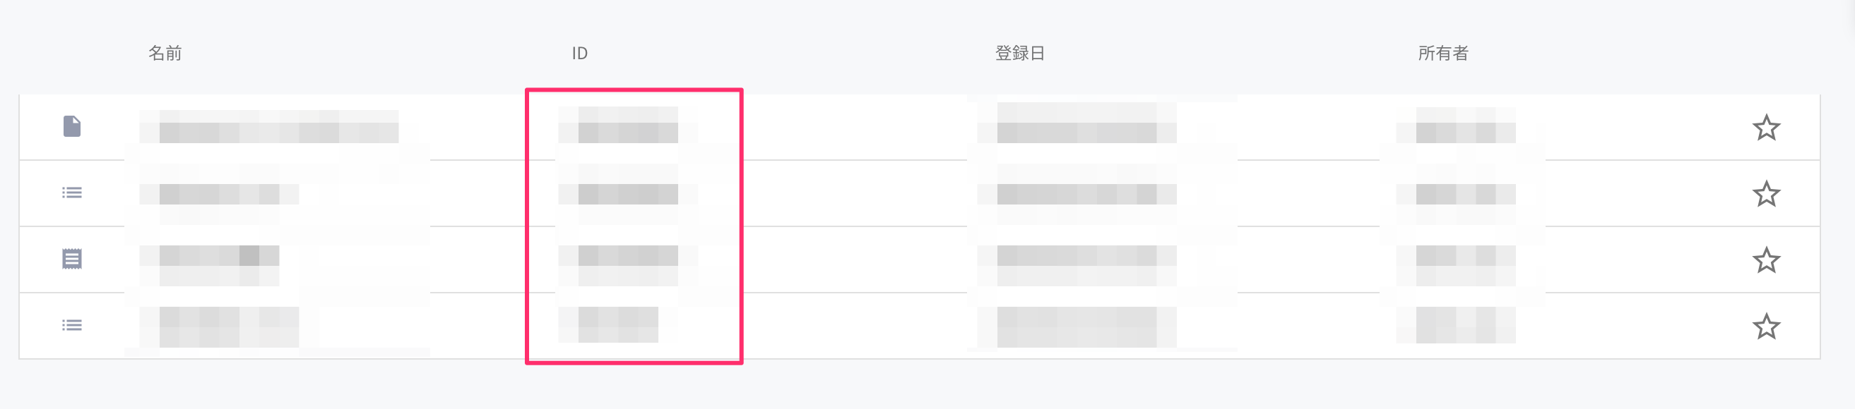Click the list icon in the second row
Image resolution: width=1855 pixels, height=409 pixels.
[x=72, y=193]
